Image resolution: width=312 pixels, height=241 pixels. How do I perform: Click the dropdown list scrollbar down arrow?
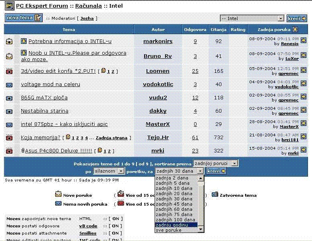201,230
